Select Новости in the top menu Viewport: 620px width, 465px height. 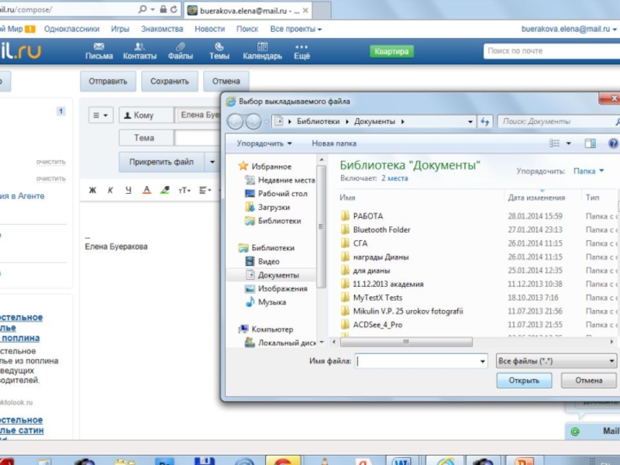[209, 29]
